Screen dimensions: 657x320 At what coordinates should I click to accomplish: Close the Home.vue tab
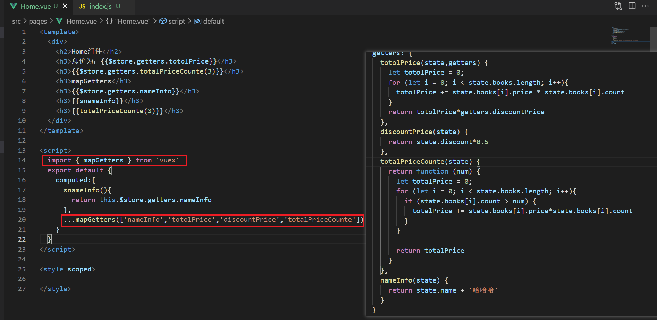click(65, 6)
